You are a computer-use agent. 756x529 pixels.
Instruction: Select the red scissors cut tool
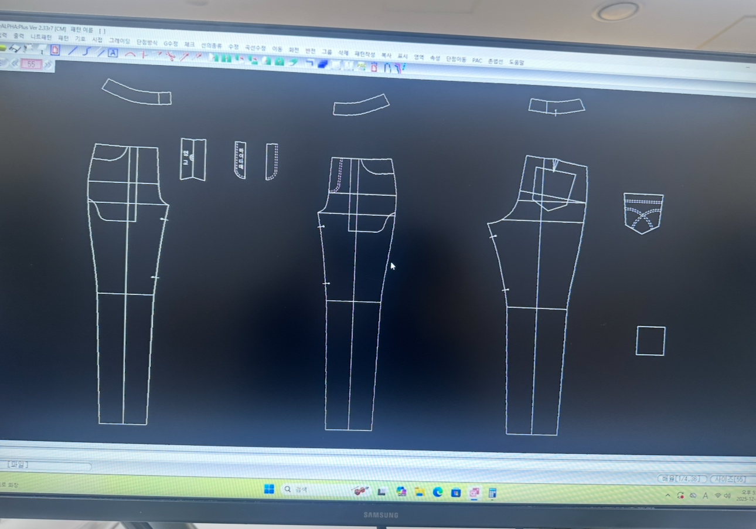[x=170, y=56]
